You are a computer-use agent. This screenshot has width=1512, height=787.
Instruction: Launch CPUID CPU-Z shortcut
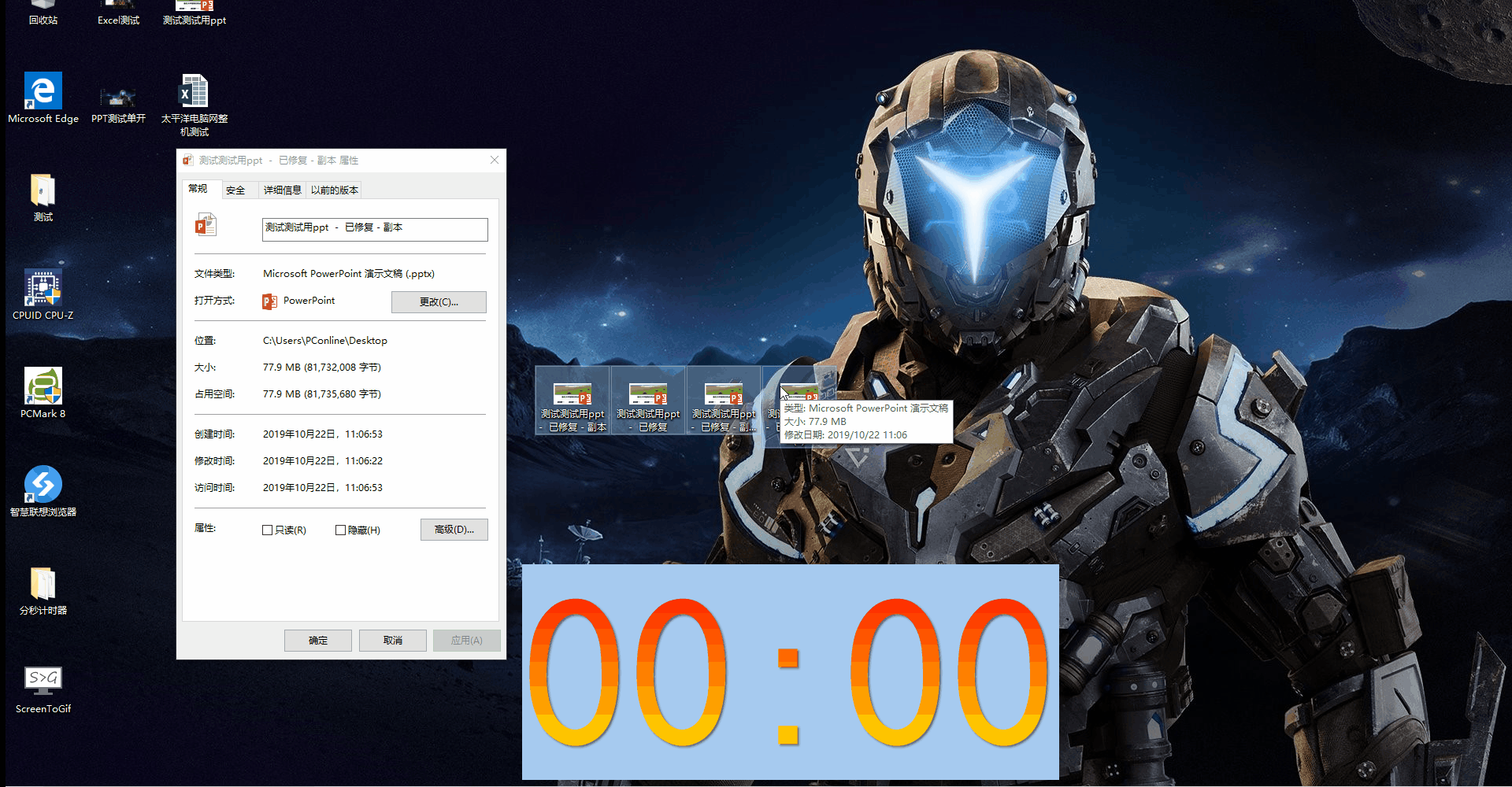click(x=43, y=295)
